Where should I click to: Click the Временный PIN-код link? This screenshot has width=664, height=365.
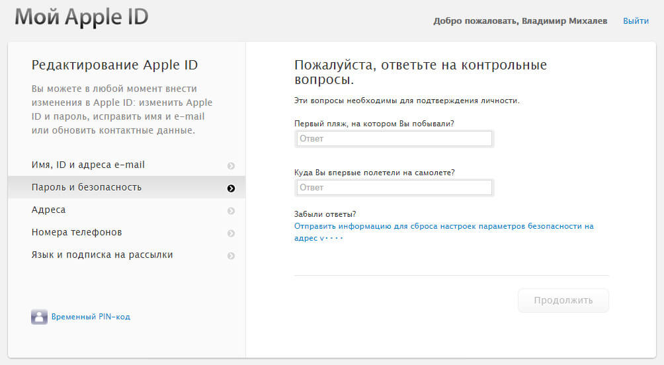(91, 317)
